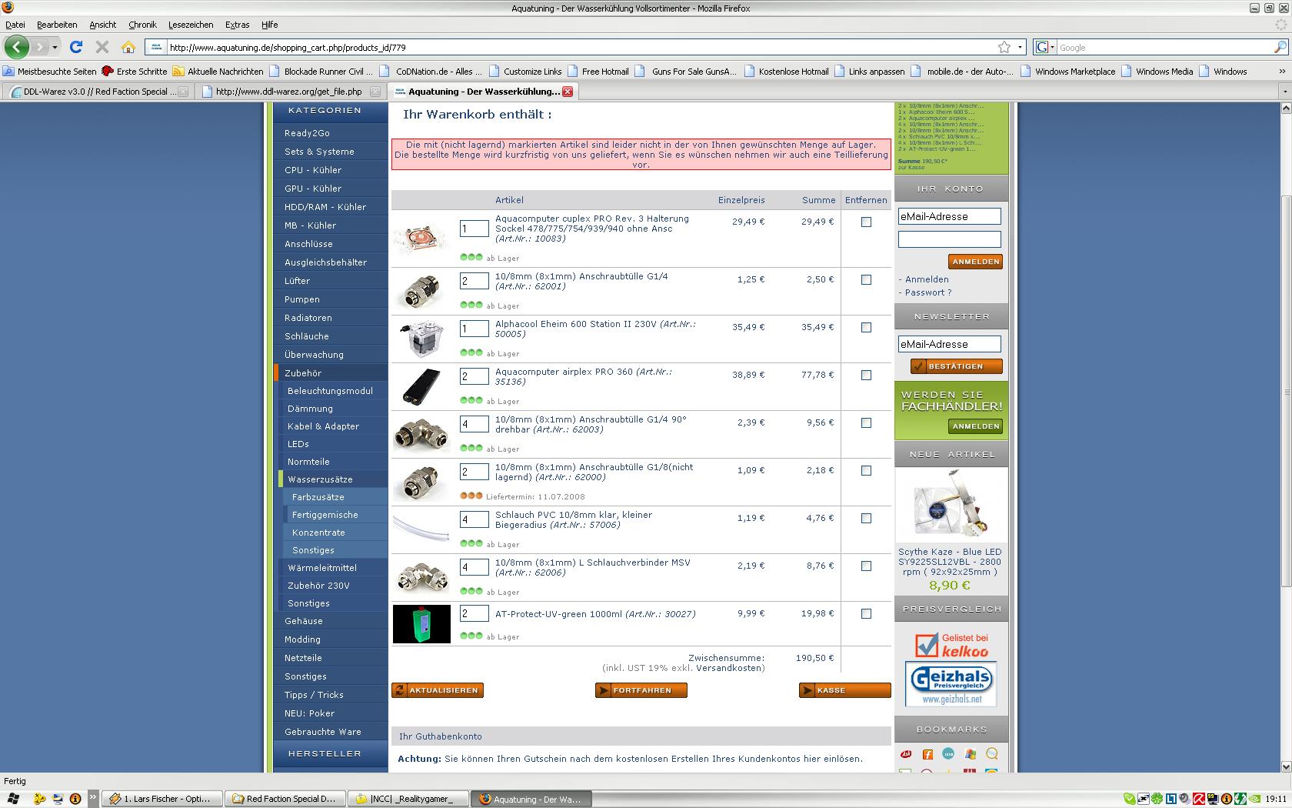Open the Alphacool Eheim 600 product image
Image resolution: width=1292 pixels, height=808 pixels.
tap(421, 338)
